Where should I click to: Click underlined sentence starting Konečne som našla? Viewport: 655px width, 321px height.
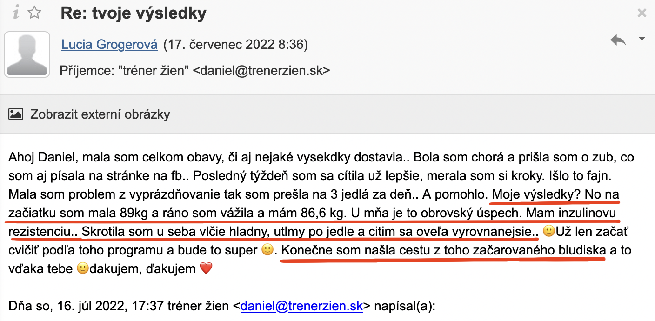(x=443, y=250)
